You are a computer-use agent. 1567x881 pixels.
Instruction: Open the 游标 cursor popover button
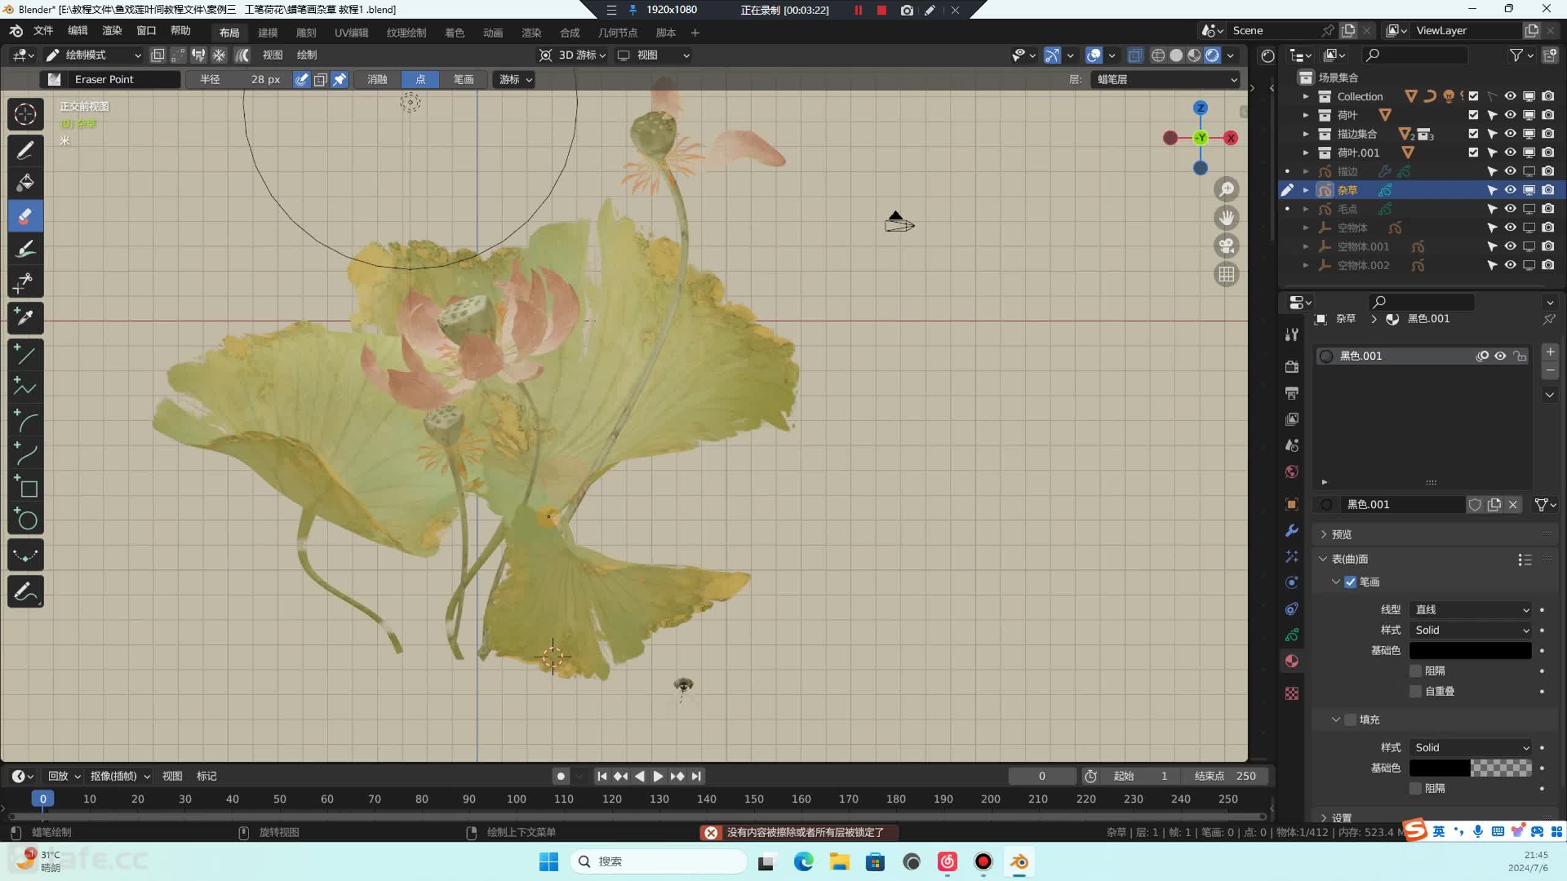click(x=514, y=80)
